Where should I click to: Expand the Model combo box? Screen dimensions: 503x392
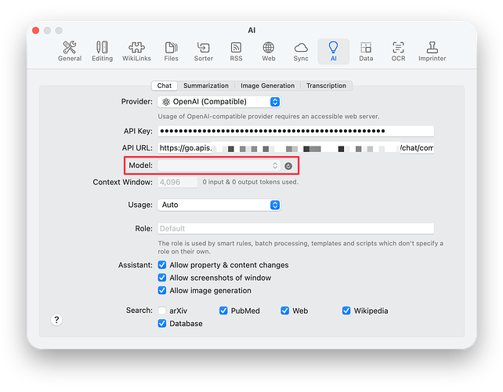[275, 165]
